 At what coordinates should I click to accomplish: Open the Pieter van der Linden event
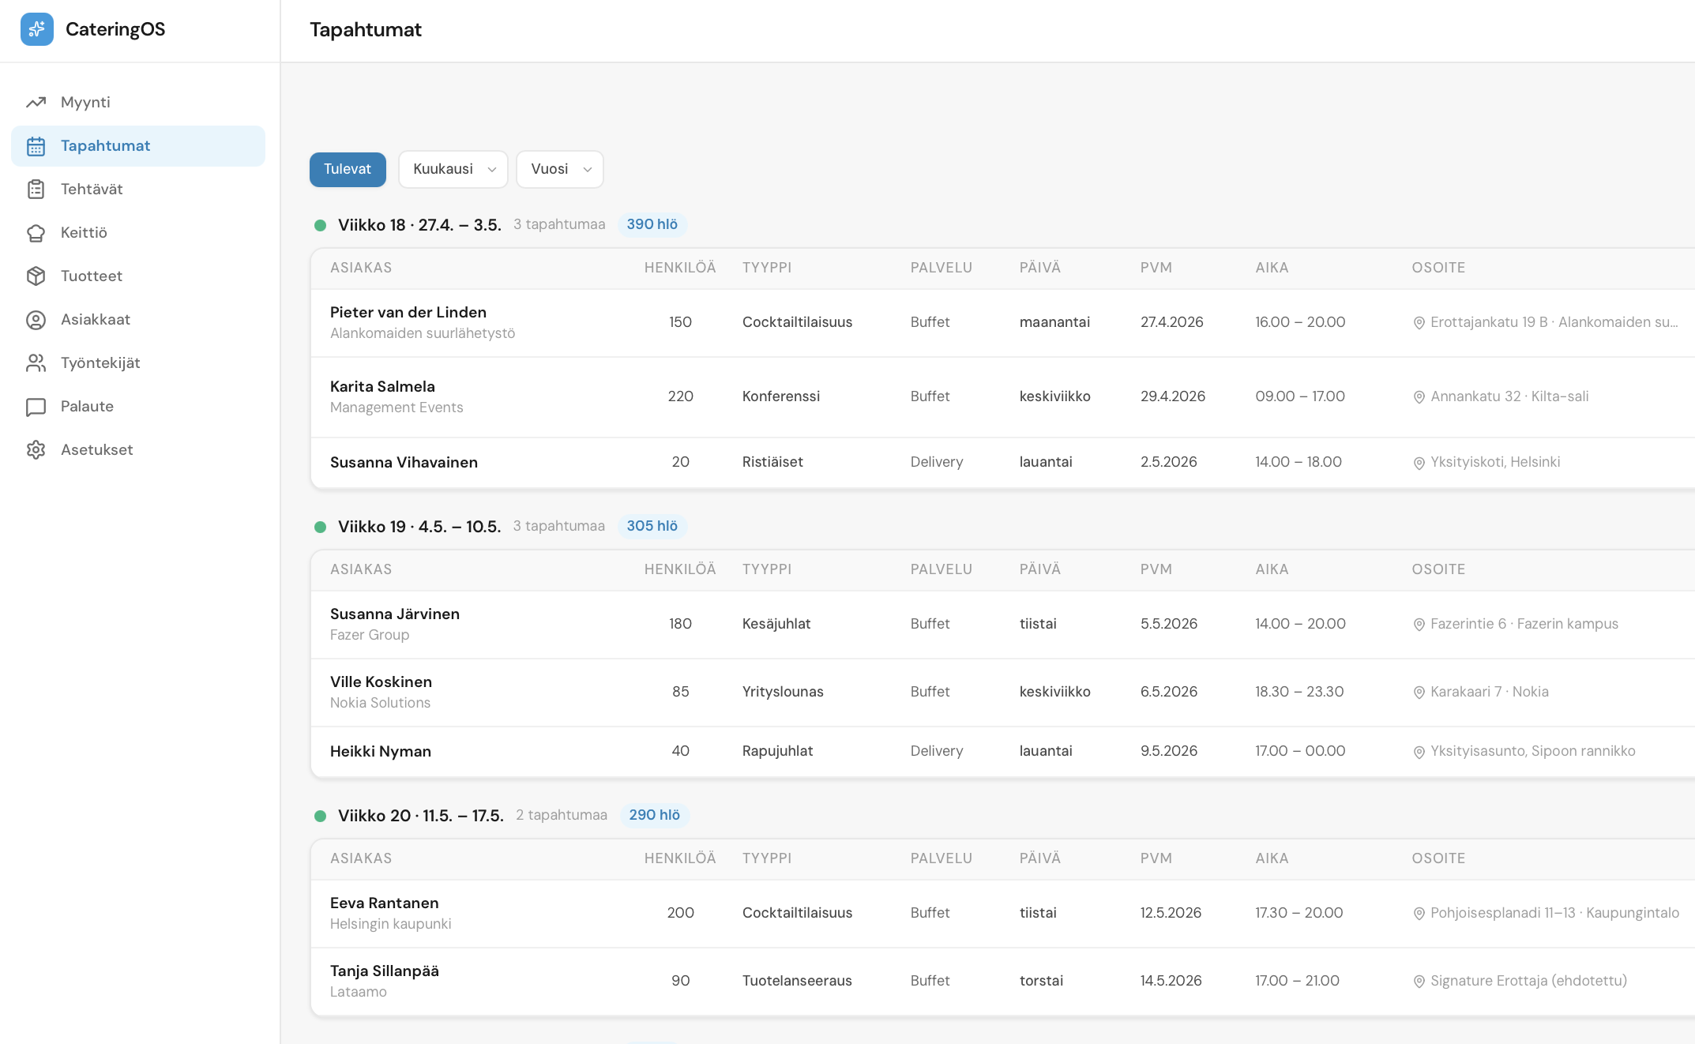pos(408,313)
